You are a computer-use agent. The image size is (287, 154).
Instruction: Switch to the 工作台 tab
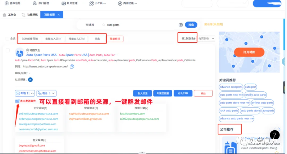coord(10,15)
